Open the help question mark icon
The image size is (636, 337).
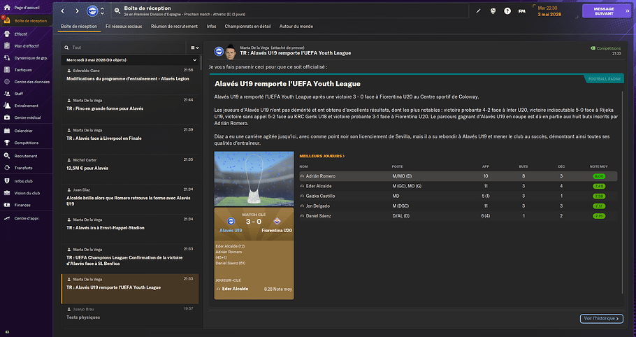[507, 11]
